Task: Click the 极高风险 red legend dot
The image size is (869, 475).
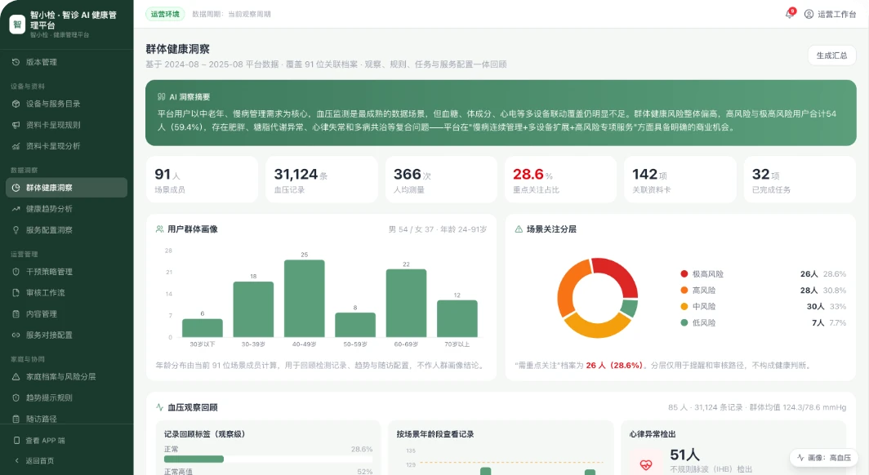Action: coord(684,273)
